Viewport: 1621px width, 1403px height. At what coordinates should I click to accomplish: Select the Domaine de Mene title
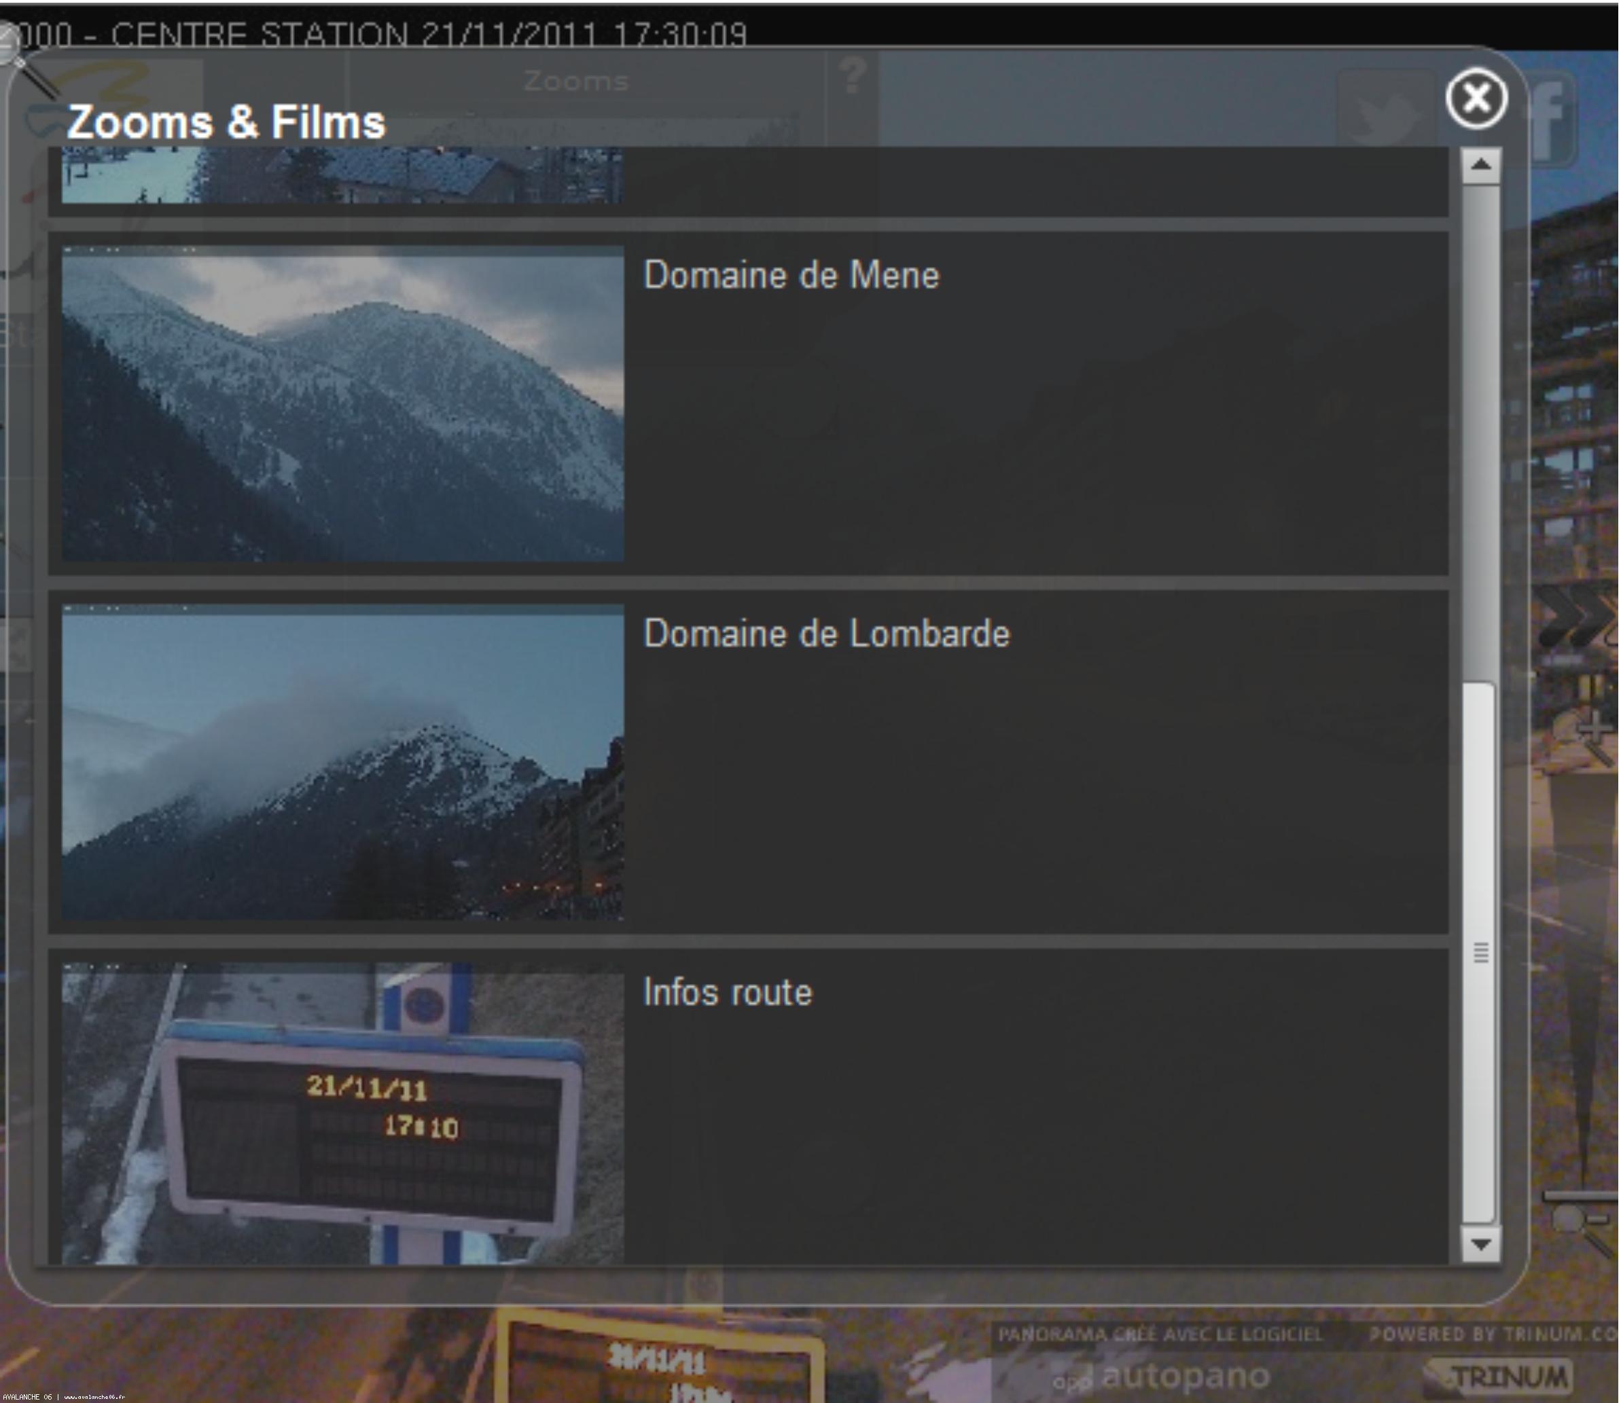pyautogui.click(x=791, y=275)
